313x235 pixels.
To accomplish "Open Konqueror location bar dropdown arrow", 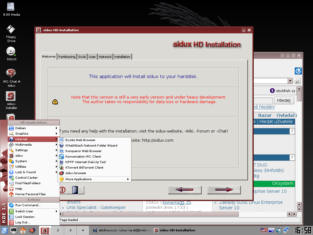I will (290, 81).
